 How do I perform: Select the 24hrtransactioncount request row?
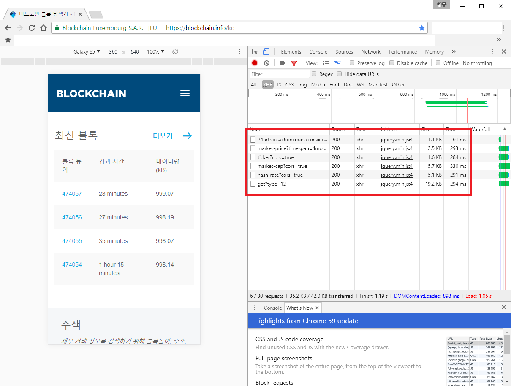(x=358, y=140)
